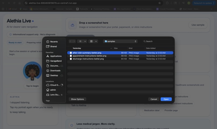Cancel the file open dialog
Screen dimensions: 217x129
pos(154,99)
